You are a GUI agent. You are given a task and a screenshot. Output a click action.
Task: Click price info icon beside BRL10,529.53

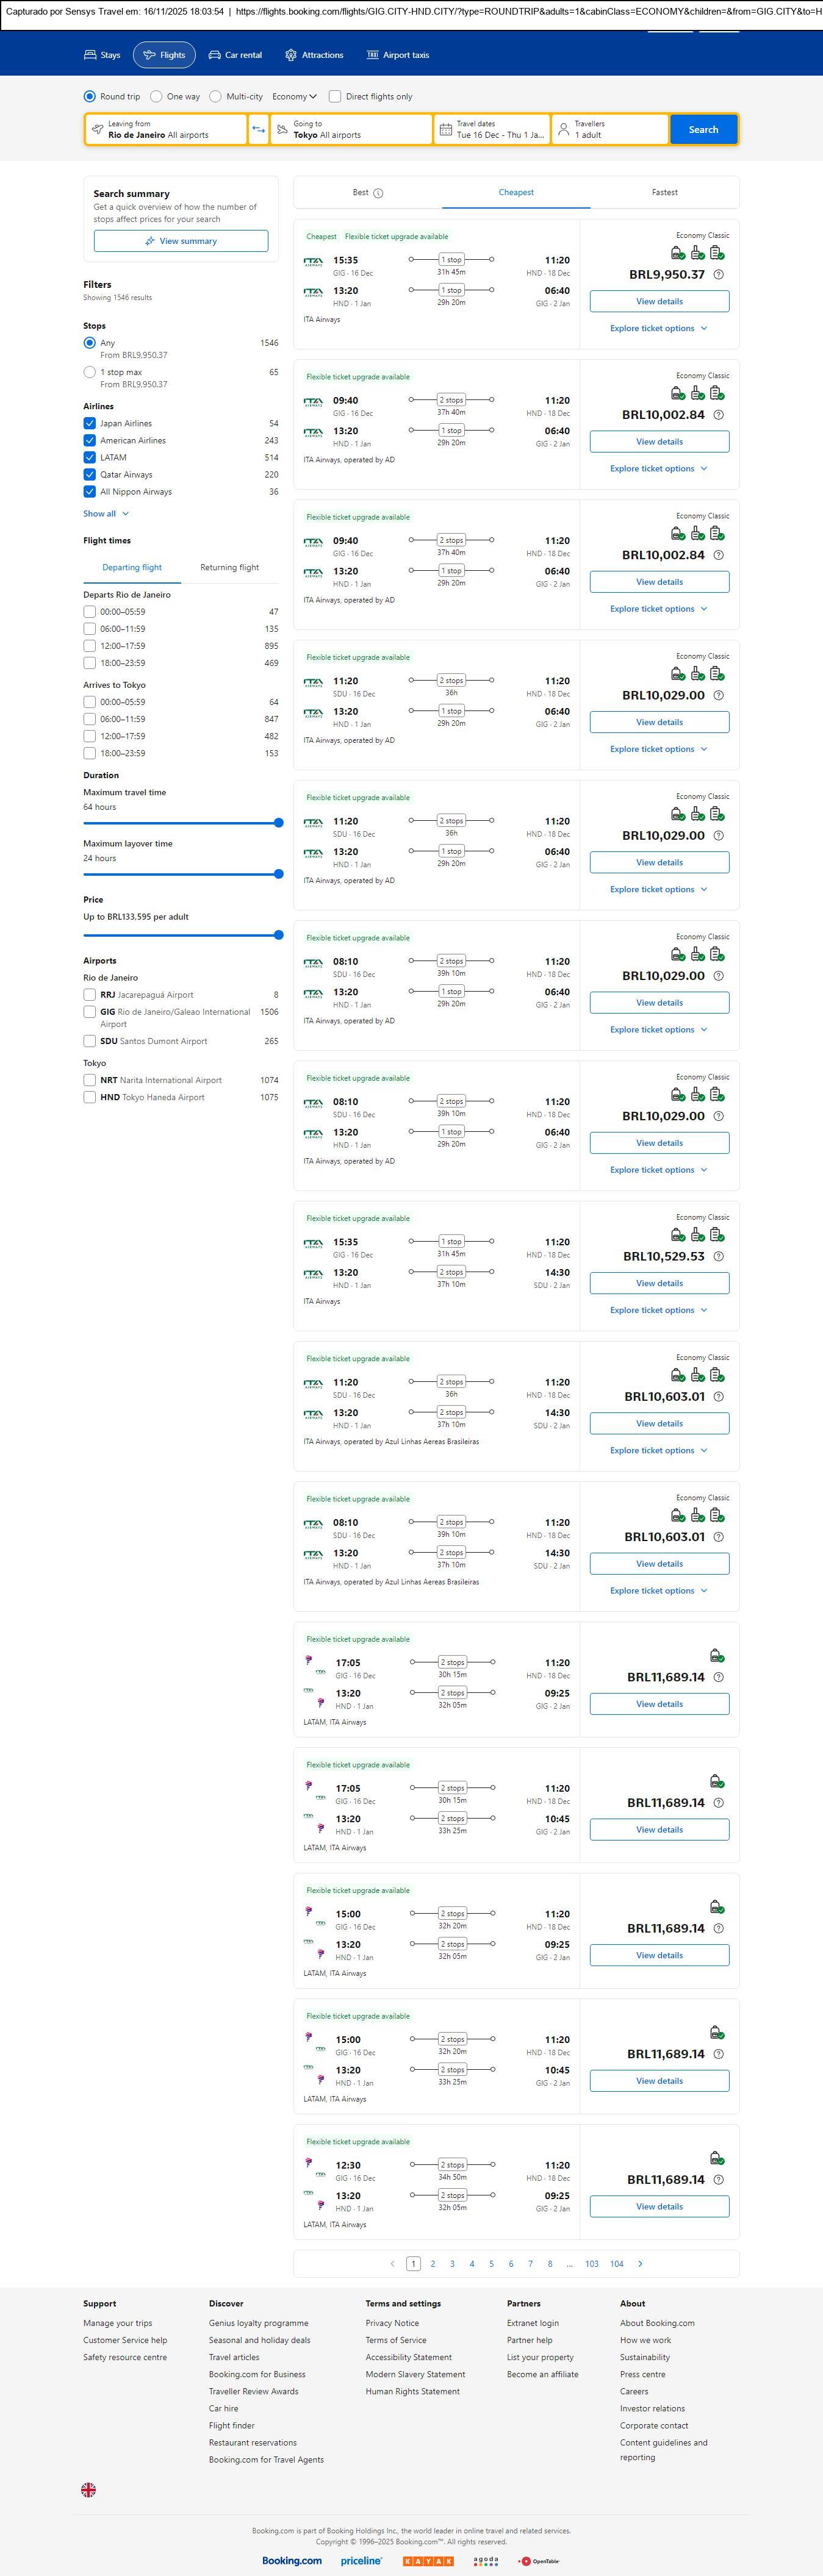718,1257
